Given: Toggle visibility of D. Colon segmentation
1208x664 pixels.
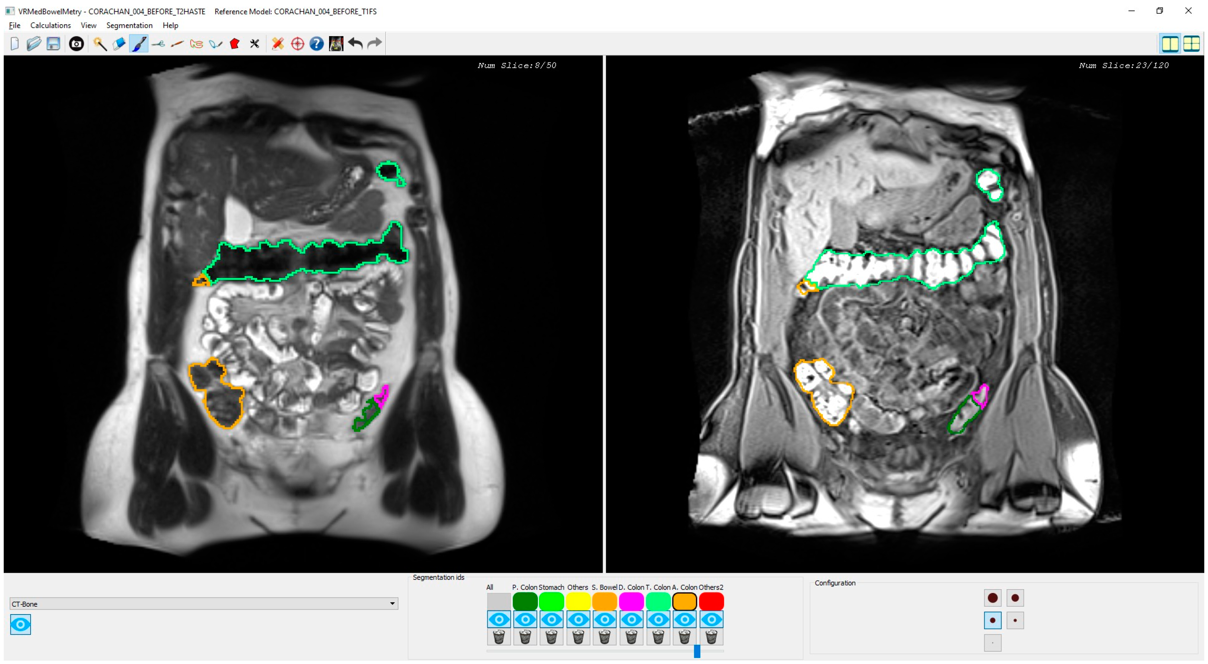Looking at the screenshot, I should [x=631, y=619].
